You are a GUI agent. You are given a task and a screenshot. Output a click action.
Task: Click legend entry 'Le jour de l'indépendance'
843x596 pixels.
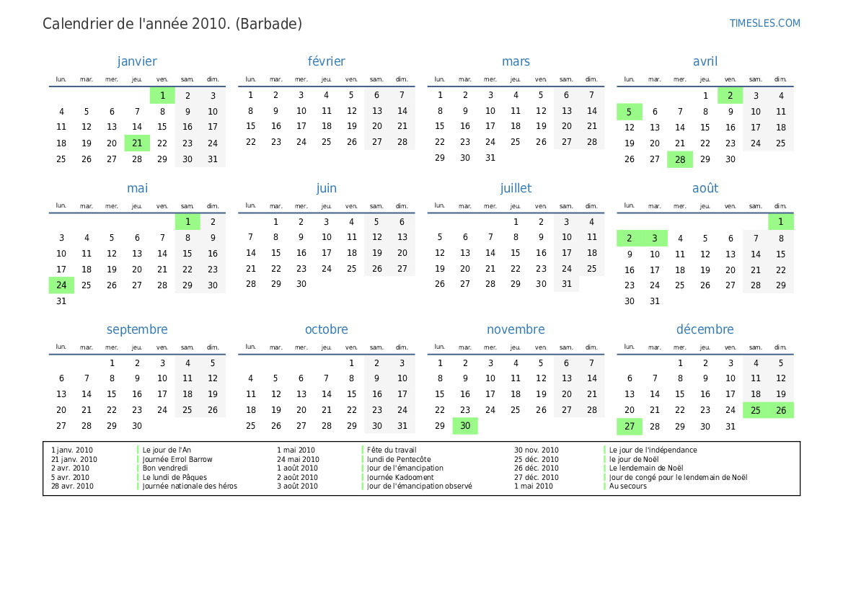tap(653, 450)
